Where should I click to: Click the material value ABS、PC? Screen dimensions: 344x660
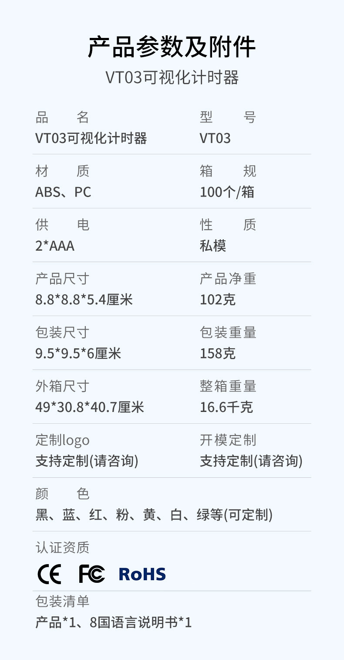point(63,192)
